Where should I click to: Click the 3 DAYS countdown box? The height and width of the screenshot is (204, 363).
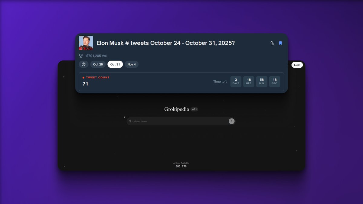point(236,82)
